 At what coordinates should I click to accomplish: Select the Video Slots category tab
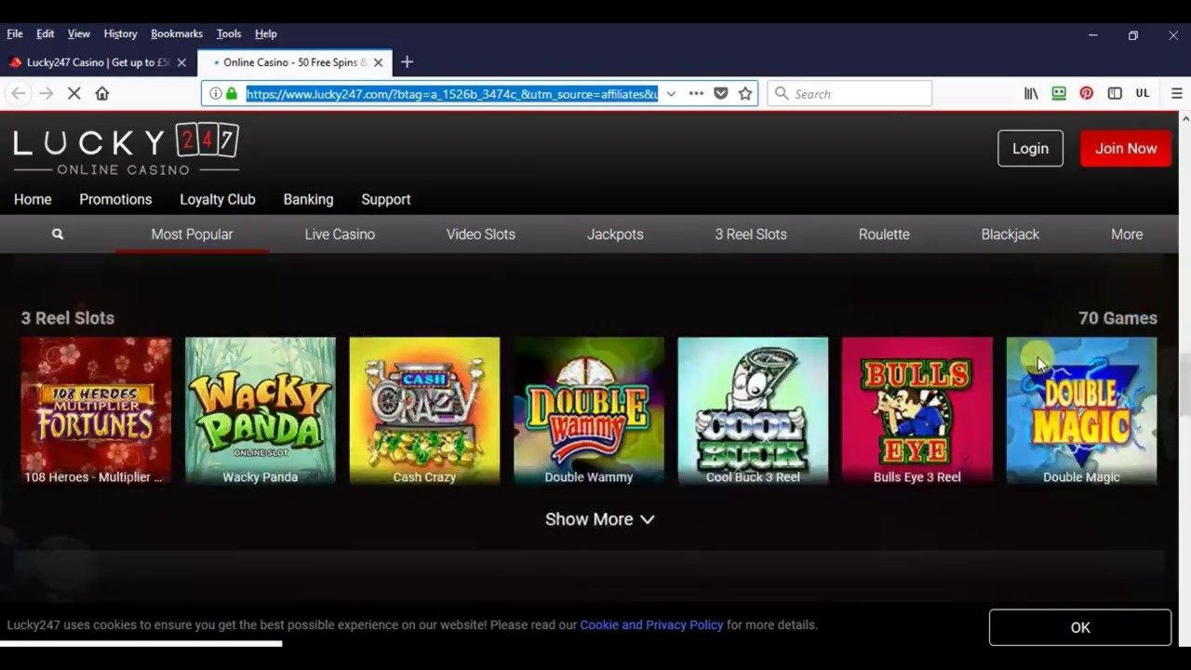tap(480, 234)
